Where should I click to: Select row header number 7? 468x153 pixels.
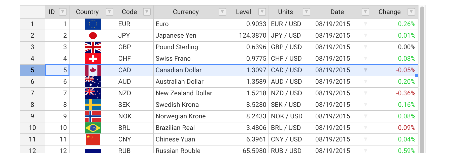(32, 93)
